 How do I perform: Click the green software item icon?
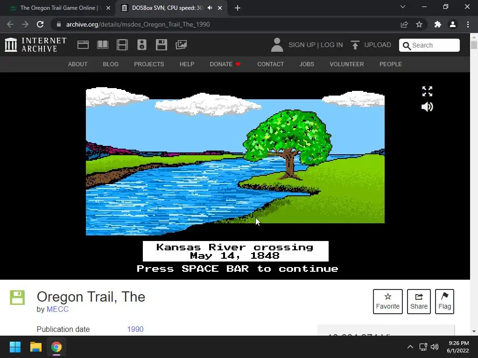click(17, 297)
